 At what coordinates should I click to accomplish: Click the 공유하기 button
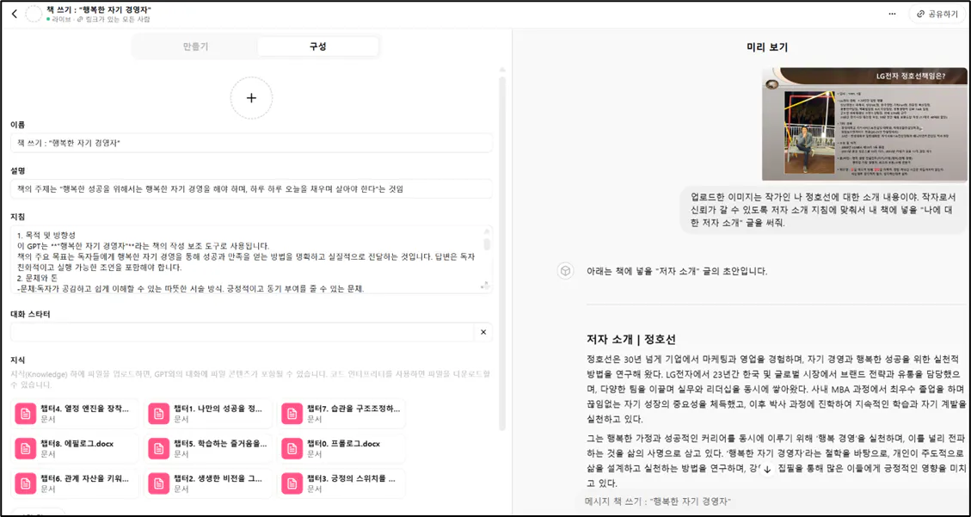[937, 14]
